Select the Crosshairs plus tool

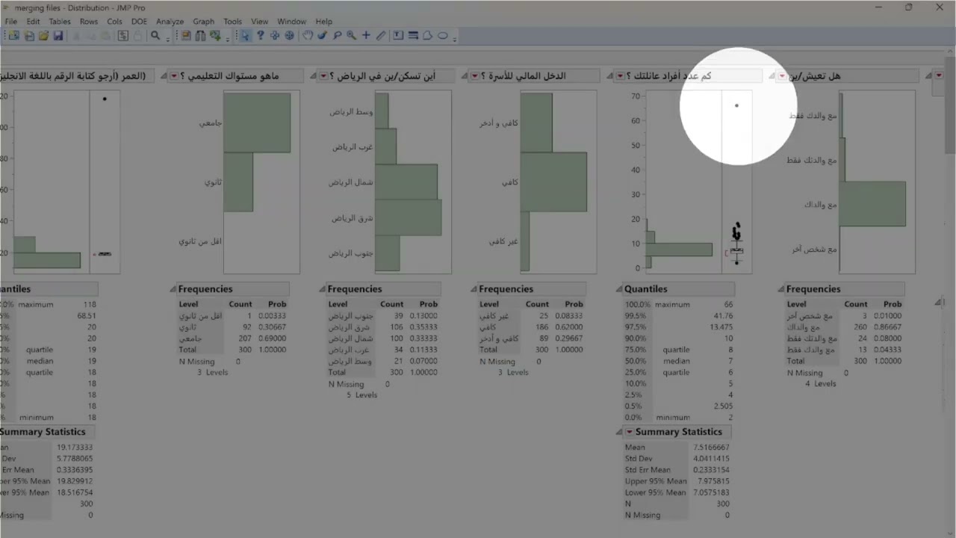366,35
